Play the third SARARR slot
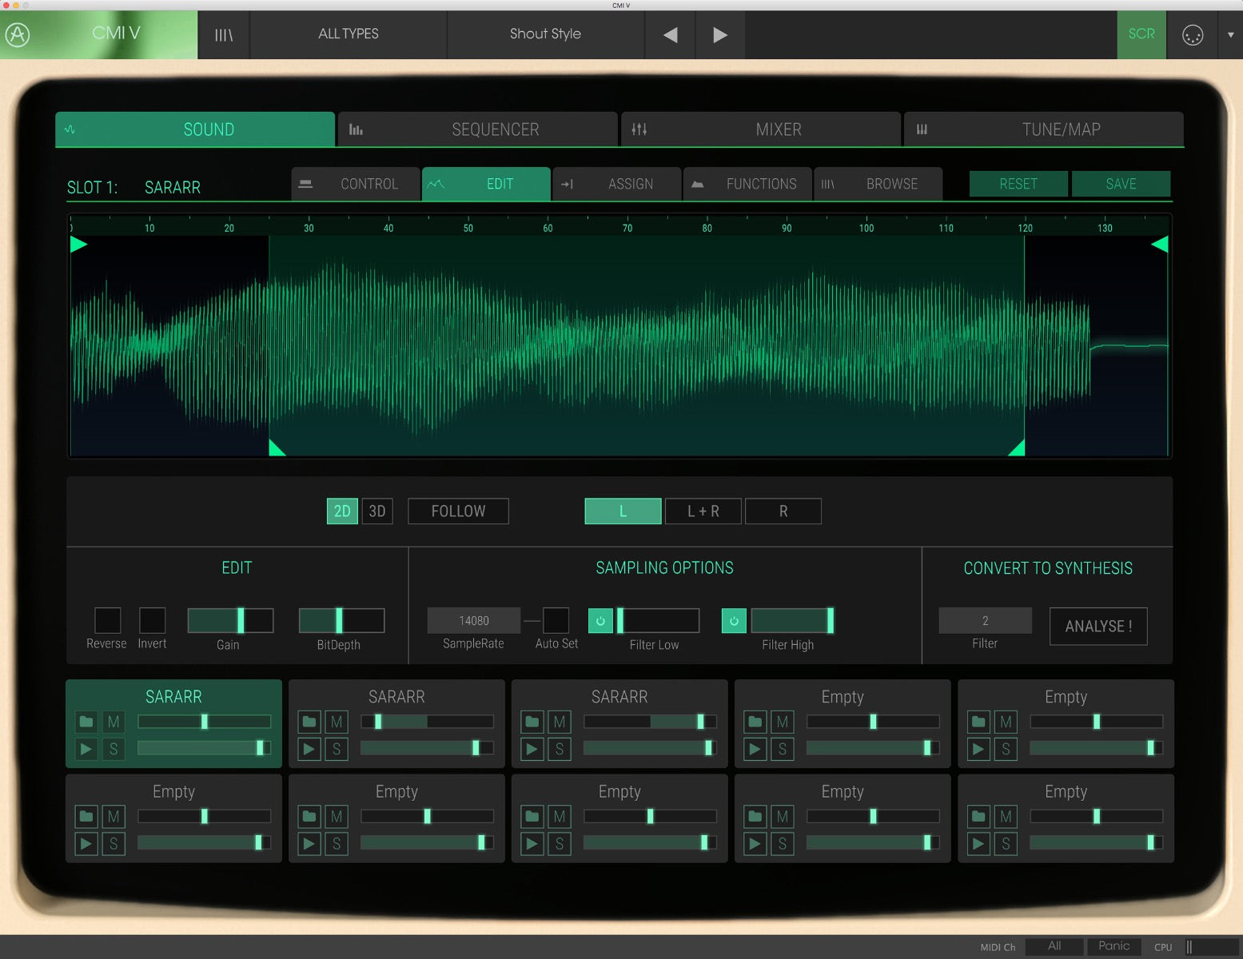 (x=532, y=750)
